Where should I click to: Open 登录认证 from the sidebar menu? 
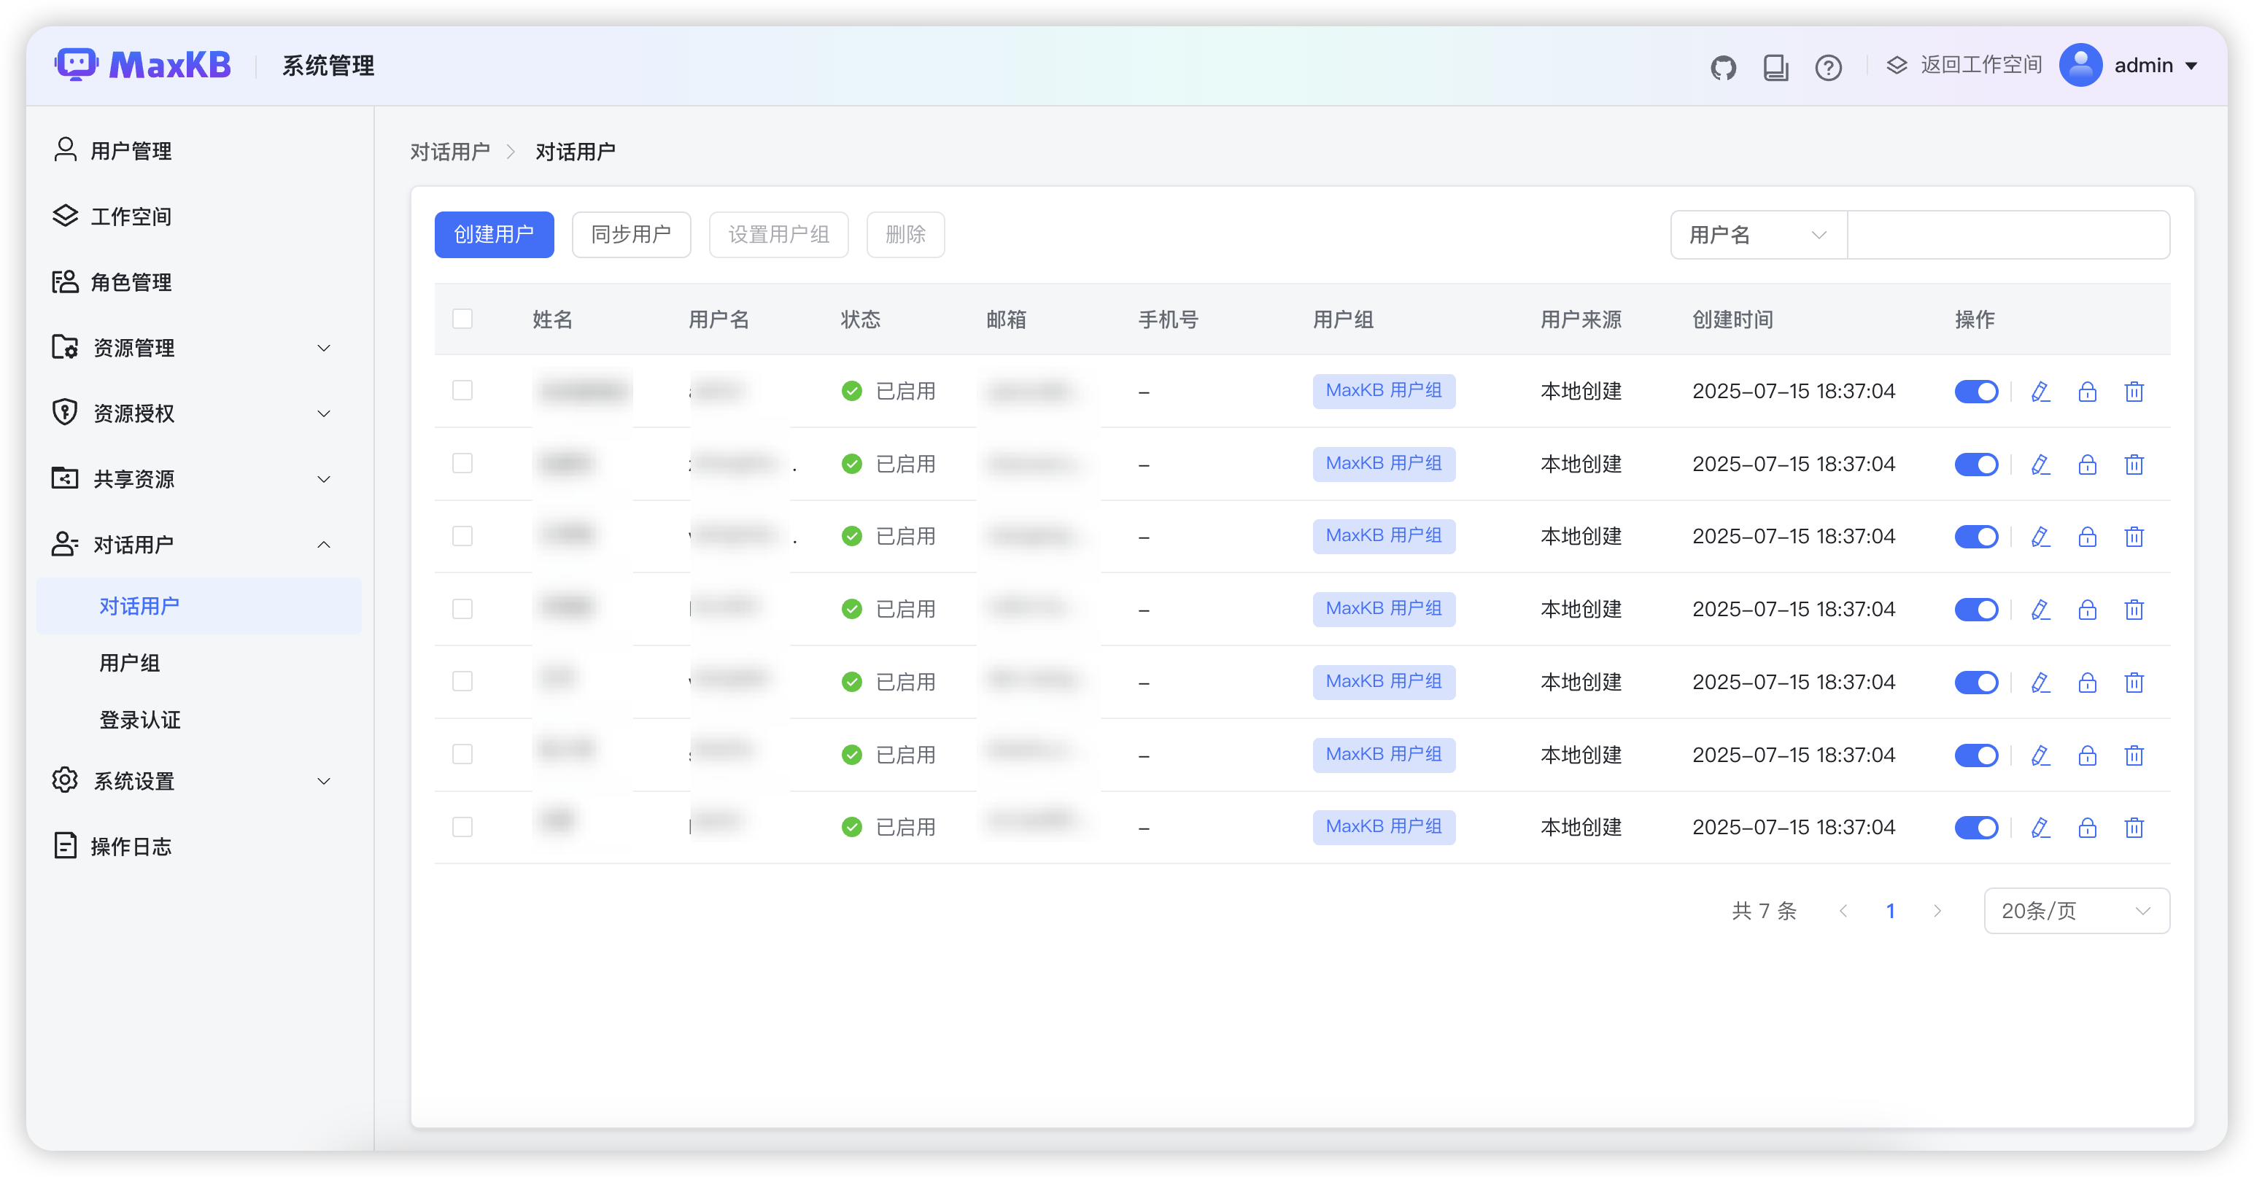pyautogui.click(x=139, y=720)
